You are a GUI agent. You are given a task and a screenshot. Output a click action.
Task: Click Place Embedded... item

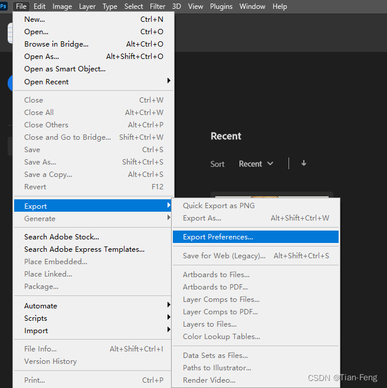(93, 262)
